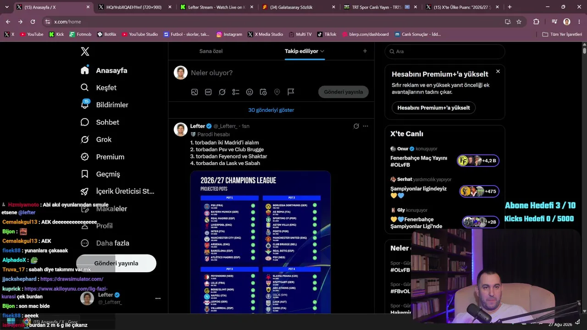587x330 pixels.
Task: Reload the current page
Action: pyautogui.click(x=33, y=22)
